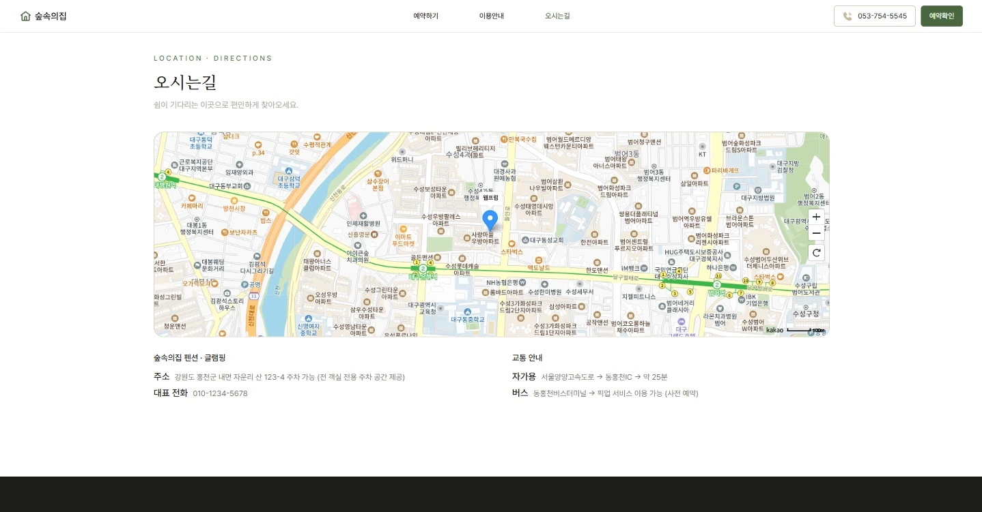Screen dimensions: 982x512
Task: Call via the 053-754-5545 phone button
Action: tap(874, 16)
